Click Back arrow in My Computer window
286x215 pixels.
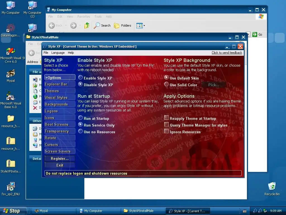pos(52,25)
